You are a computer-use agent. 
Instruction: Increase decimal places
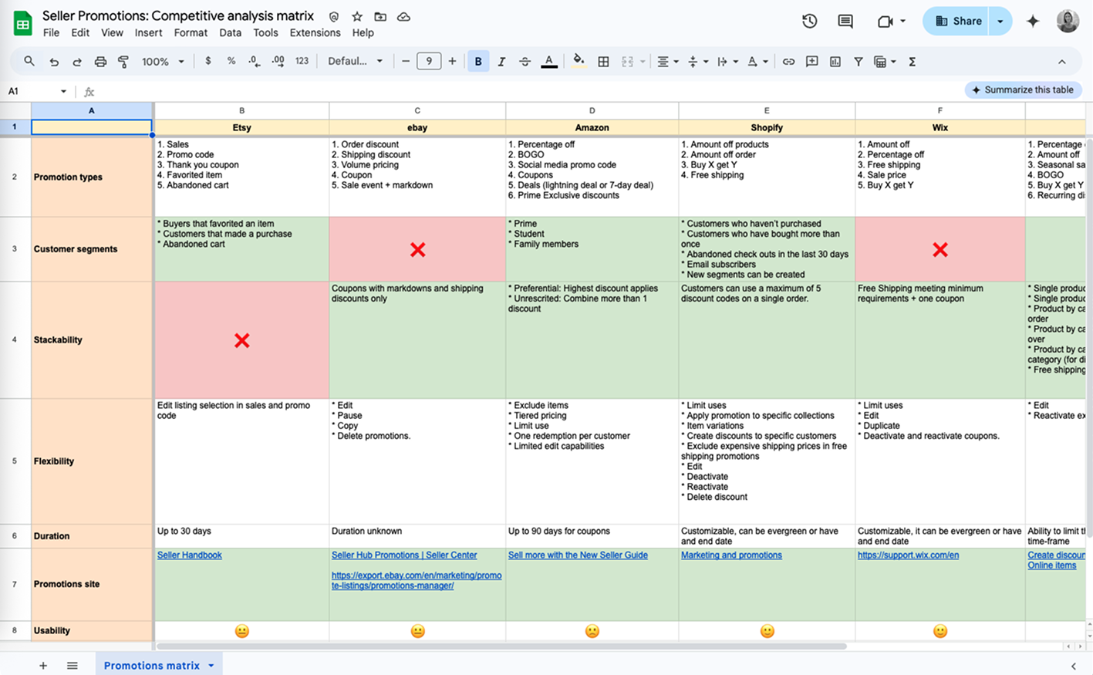click(278, 61)
